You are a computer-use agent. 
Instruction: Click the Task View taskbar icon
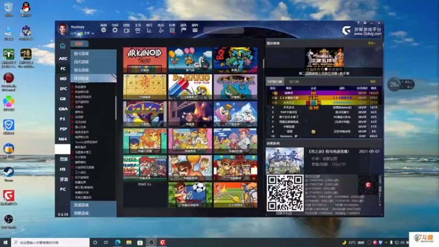tap(106, 242)
